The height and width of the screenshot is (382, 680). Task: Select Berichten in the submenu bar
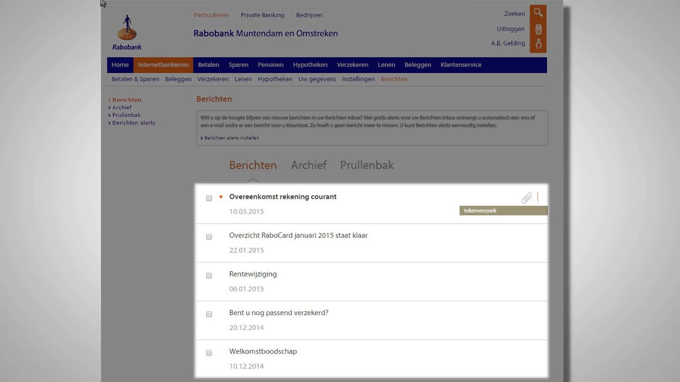click(394, 79)
